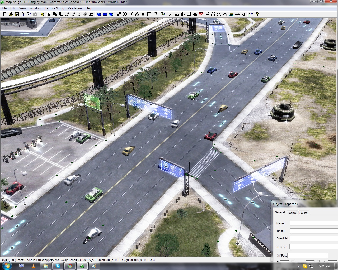Switch to General tab in Object Properties
Viewport: 338px width, 270px height.
[x=280, y=212]
